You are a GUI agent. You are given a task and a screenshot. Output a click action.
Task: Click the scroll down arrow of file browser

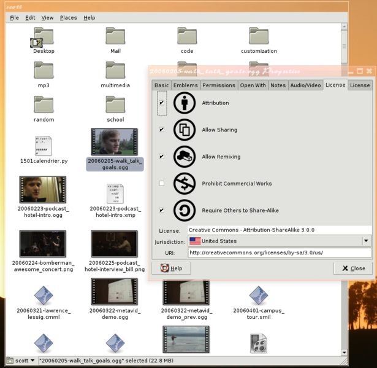pos(345,353)
